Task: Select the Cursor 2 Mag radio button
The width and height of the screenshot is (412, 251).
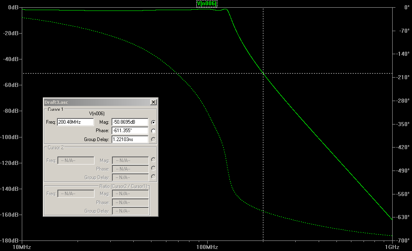Action: tap(153, 160)
